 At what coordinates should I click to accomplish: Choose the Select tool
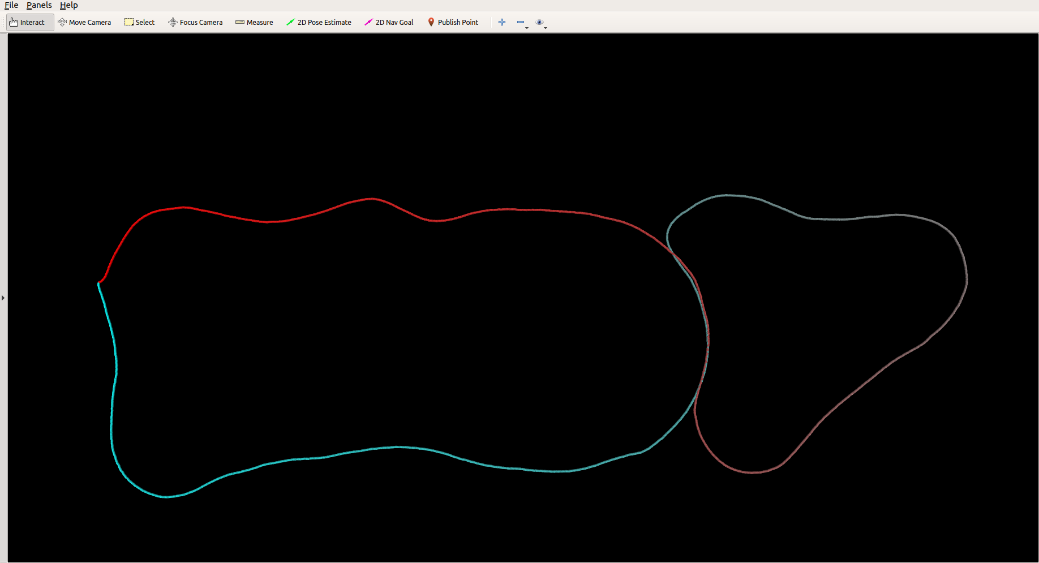140,23
